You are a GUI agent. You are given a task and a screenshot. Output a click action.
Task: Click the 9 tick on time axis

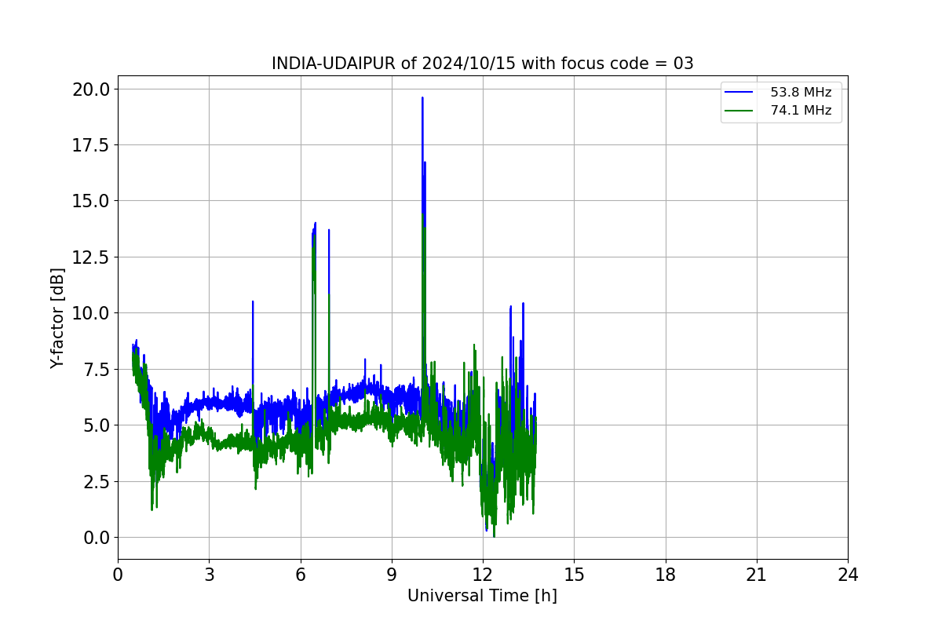pyautogui.click(x=392, y=575)
